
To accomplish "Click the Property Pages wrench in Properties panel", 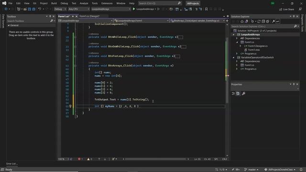I will click(243, 94).
